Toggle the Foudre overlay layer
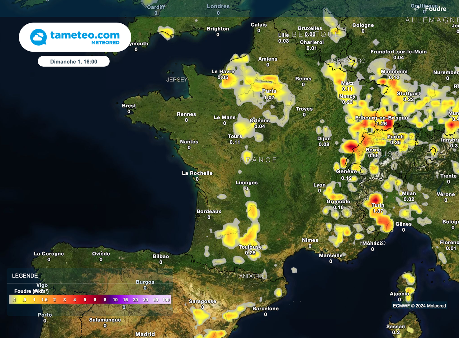This screenshot has width=459, height=338. pyautogui.click(x=430, y=9)
